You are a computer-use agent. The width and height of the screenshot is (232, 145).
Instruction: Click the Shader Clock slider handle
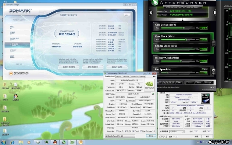(x=195, y=49)
